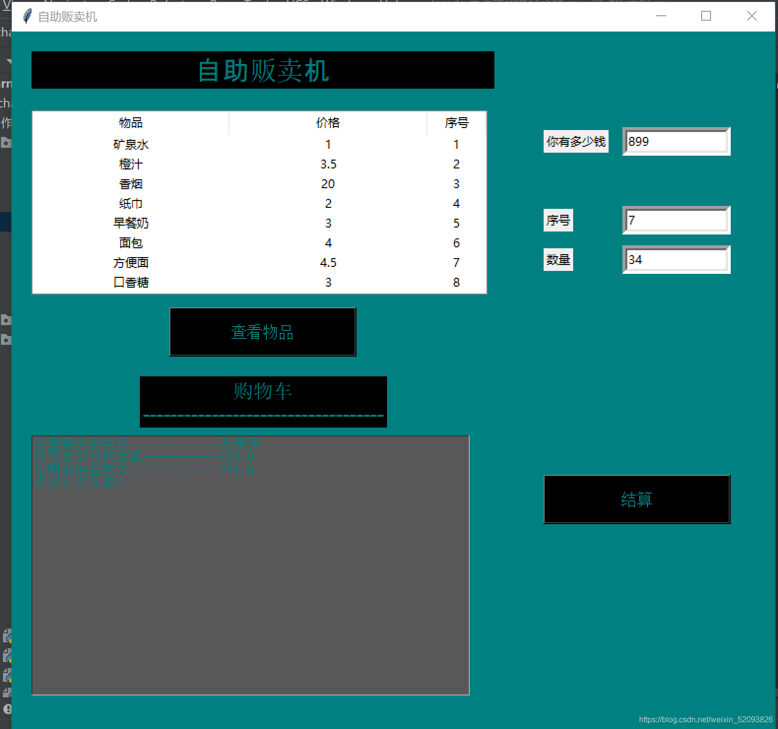Click the 价格 column header
The image size is (778, 729).
[x=328, y=123]
